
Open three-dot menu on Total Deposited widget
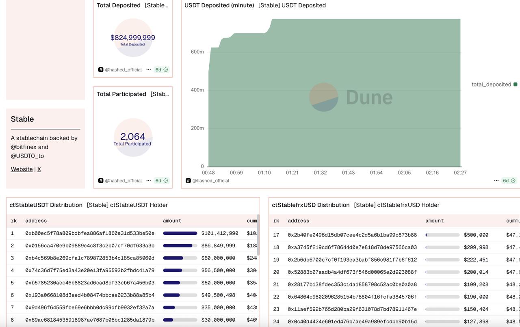[149, 70]
